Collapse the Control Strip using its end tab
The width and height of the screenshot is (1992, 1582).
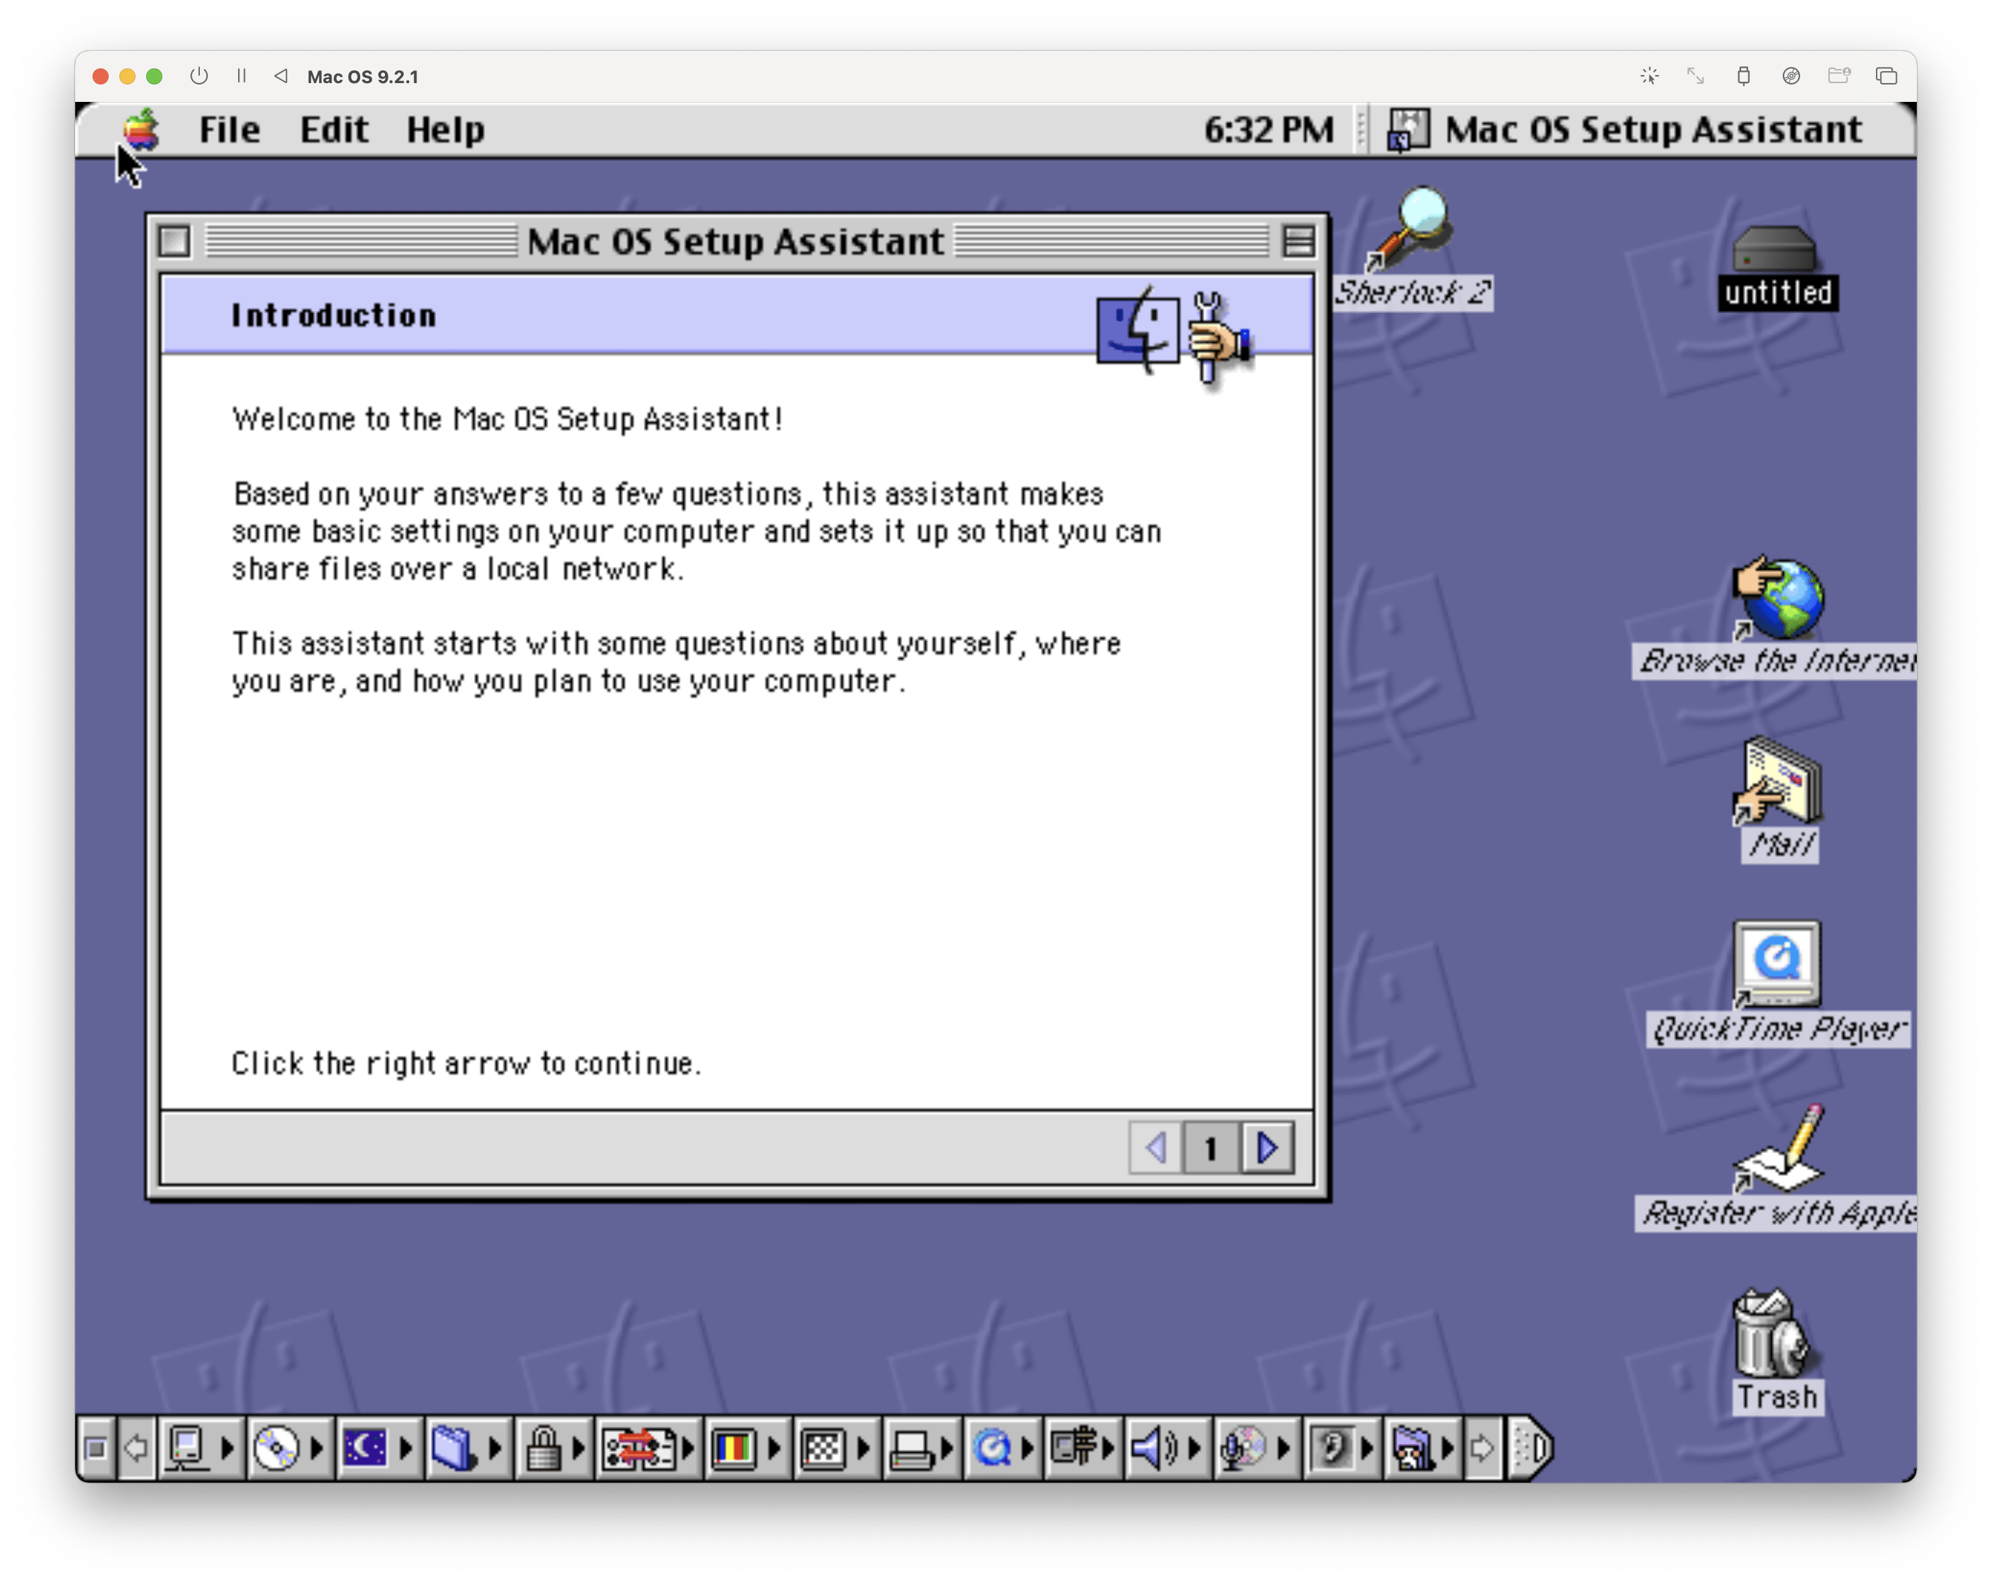[1533, 1447]
